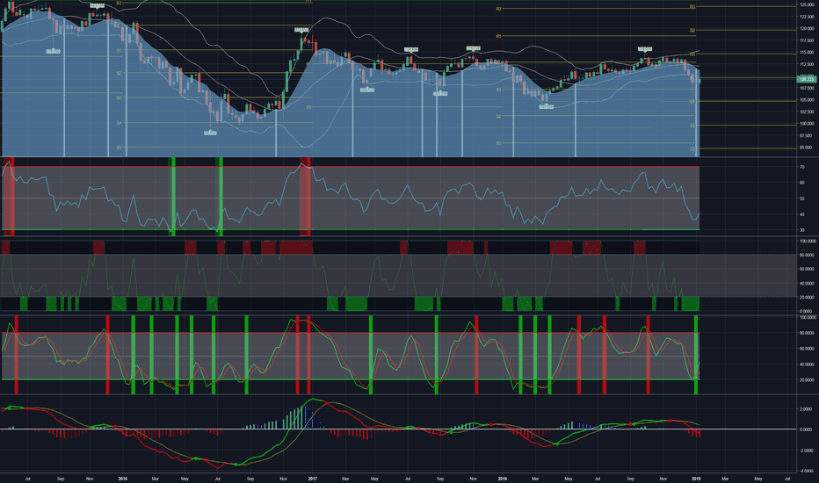Click the MACD axis value -4.0000
819x483 pixels.
coord(806,471)
